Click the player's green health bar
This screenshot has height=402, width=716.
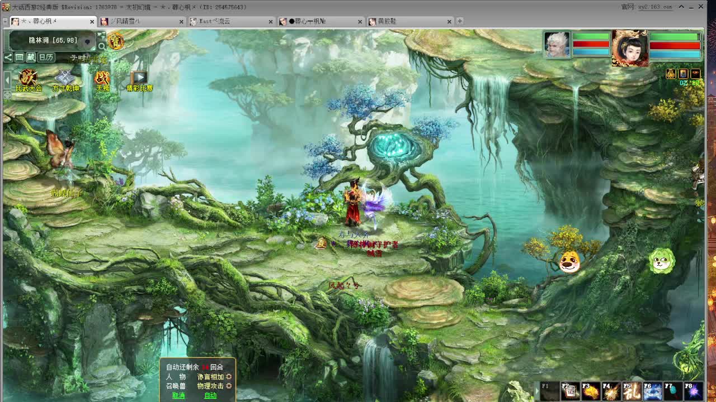[674, 37]
